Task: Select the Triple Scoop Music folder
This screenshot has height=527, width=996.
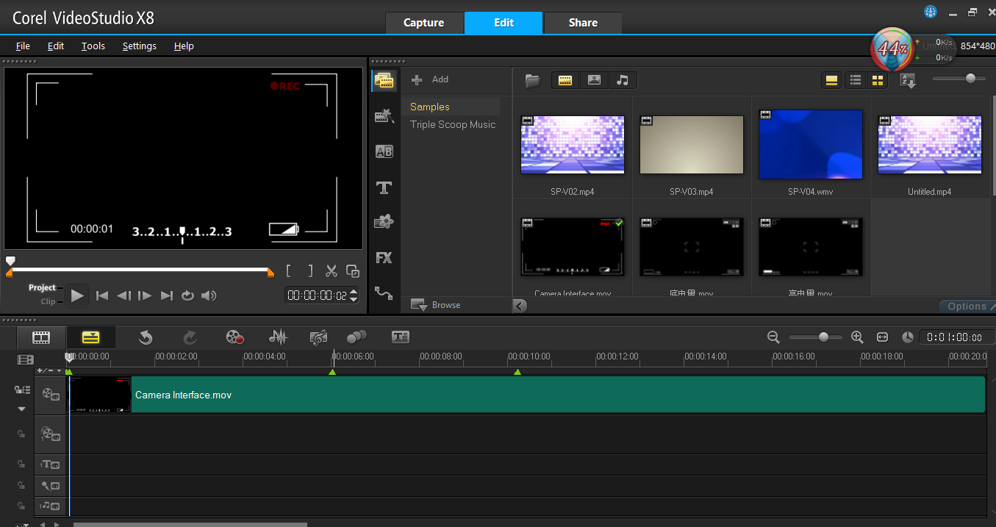Action: tap(453, 124)
